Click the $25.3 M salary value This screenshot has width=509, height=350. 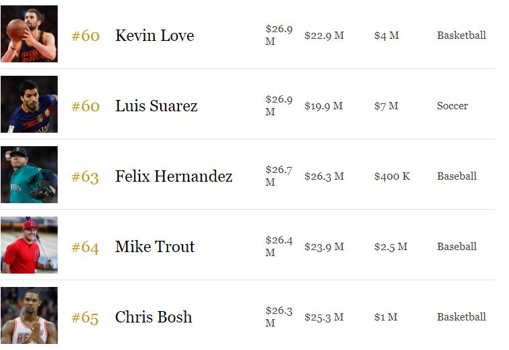(324, 317)
